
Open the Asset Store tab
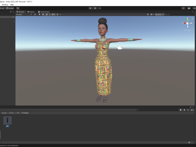44,12
